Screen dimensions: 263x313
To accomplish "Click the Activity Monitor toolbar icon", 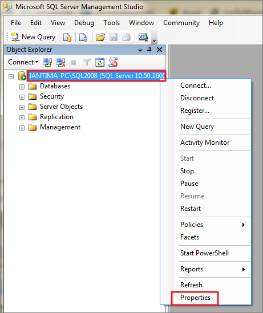I will coord(143,37).
